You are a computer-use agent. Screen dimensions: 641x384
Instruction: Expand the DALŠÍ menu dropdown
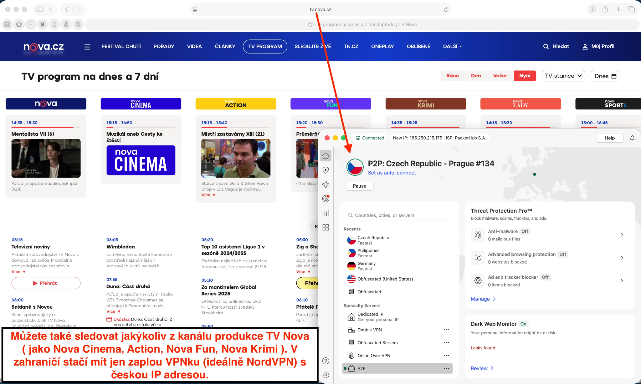click(452, 46)
